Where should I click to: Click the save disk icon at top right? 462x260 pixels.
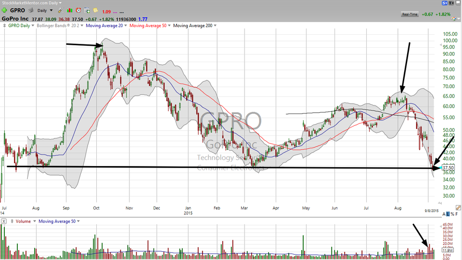click(x=458, y=3)
